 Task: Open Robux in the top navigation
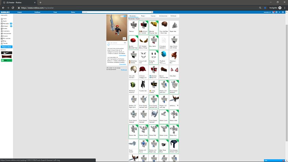73,12
